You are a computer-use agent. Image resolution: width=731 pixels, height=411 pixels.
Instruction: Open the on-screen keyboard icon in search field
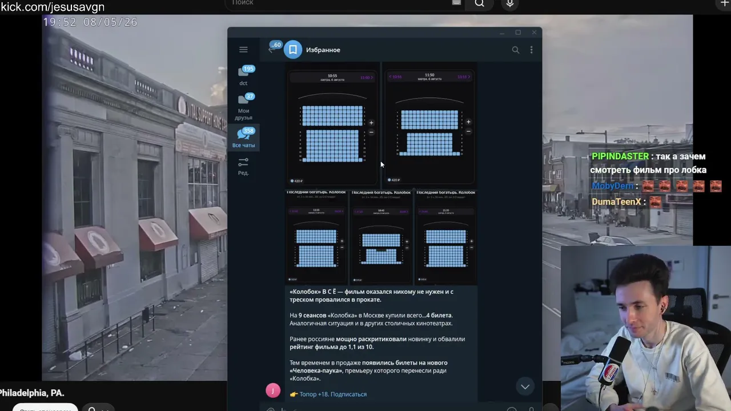point(456,2)
